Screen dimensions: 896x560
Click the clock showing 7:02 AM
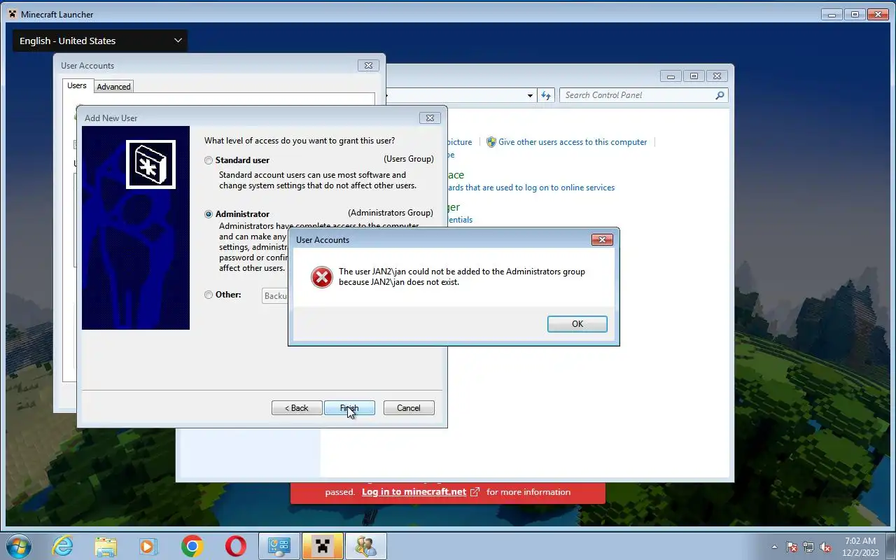pyautogui.click(x=860, y=541)
